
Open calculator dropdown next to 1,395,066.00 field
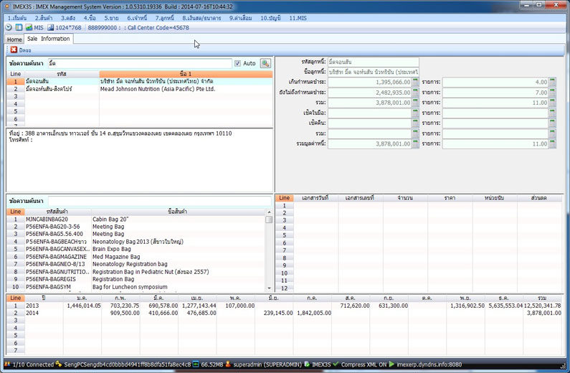415,82
